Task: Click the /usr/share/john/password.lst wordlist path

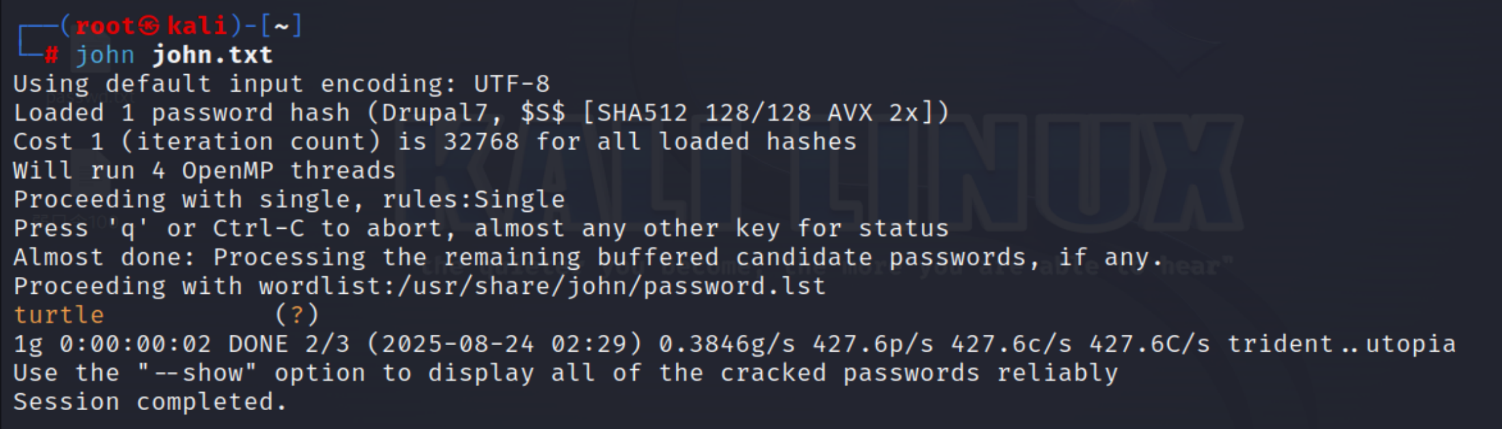Action: pos(543,286)
